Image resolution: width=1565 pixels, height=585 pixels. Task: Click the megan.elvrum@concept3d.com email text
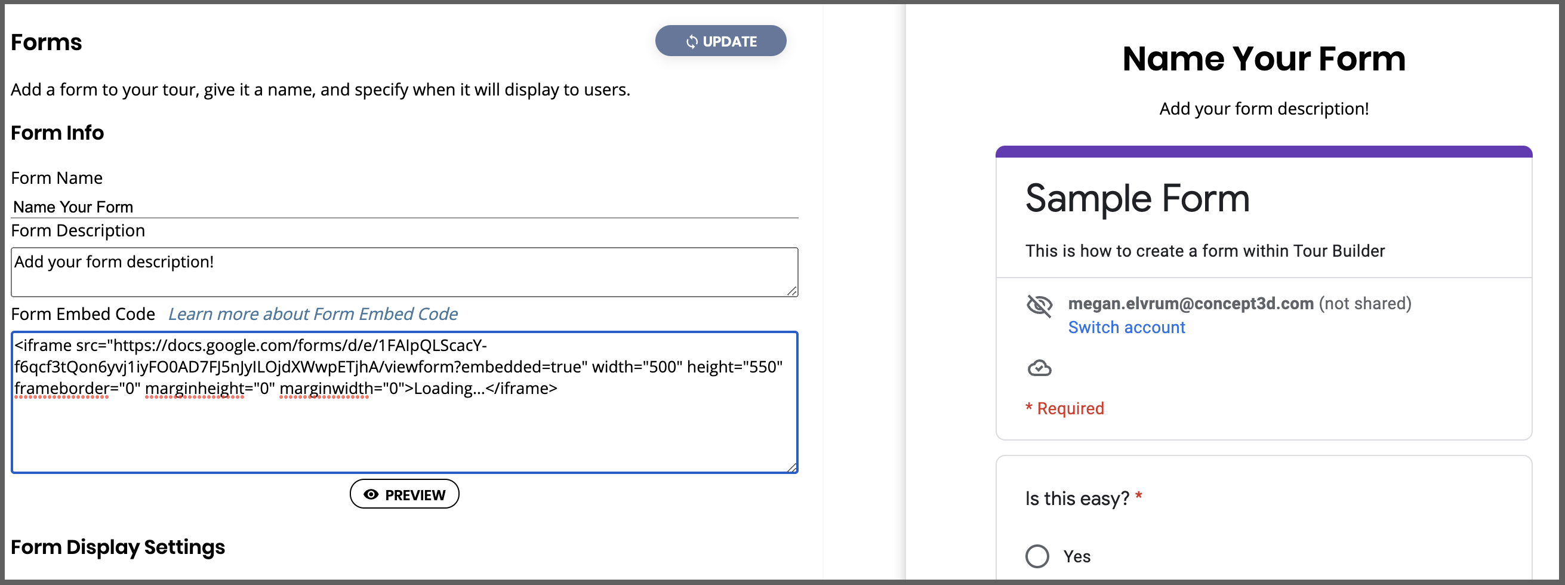pyautogui.click(x=1191, y=303)
